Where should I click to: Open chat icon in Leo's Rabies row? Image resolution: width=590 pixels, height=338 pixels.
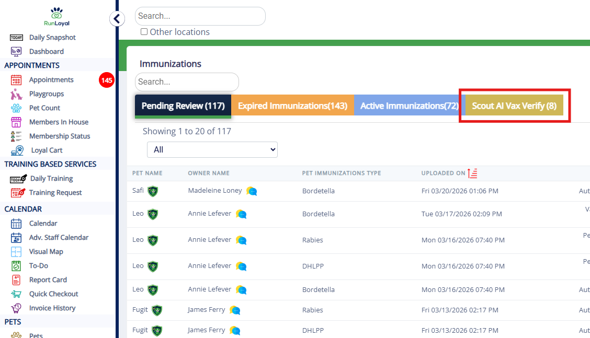click(241, 240)
